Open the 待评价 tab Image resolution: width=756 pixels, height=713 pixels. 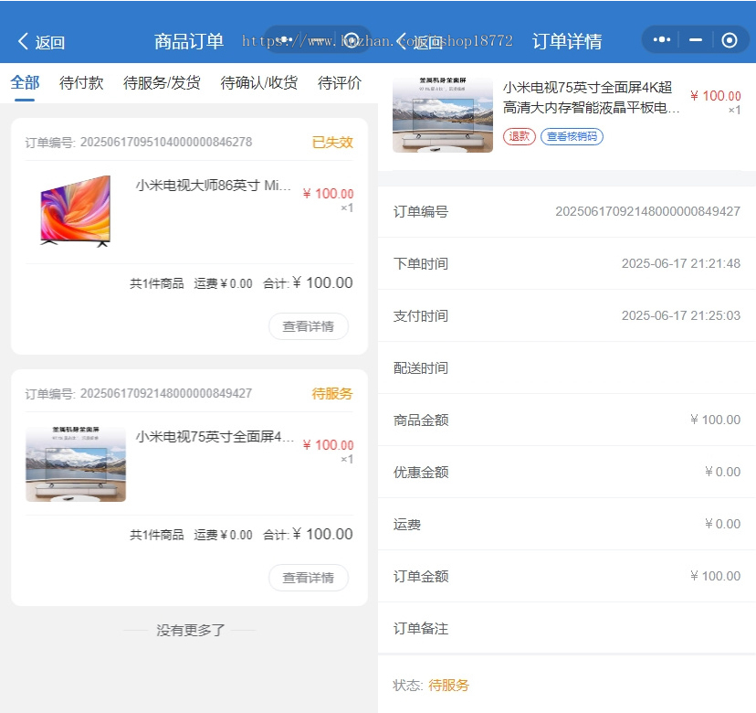[339, 82]
